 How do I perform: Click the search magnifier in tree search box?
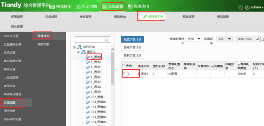106,40
